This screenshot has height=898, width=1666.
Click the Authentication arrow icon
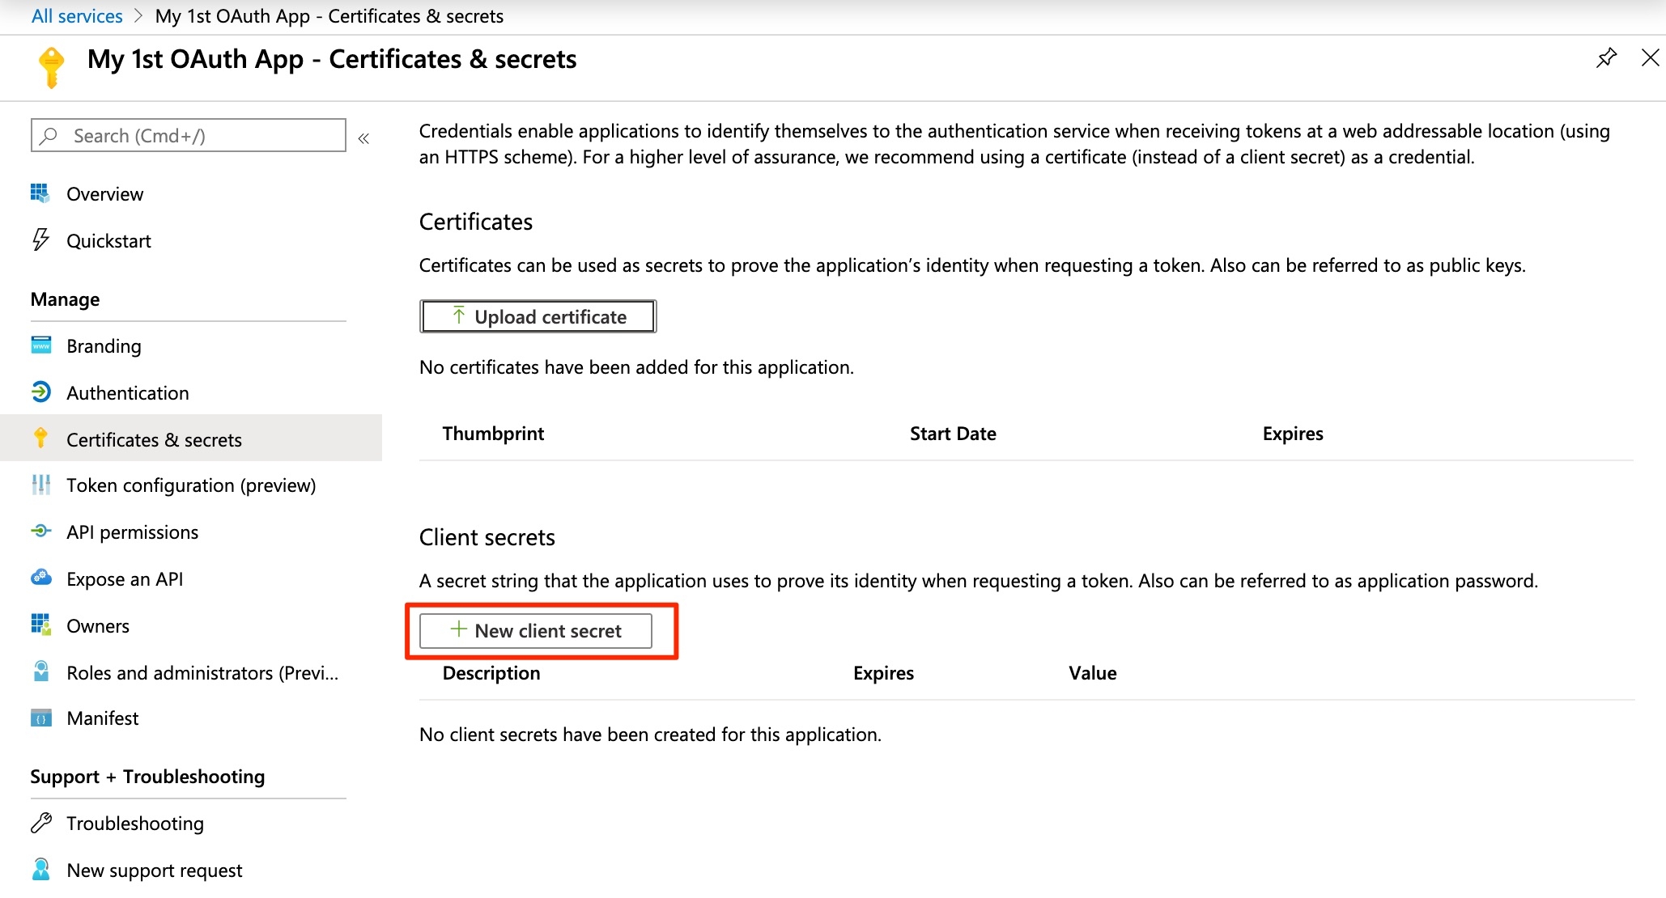tap(40, 392)
